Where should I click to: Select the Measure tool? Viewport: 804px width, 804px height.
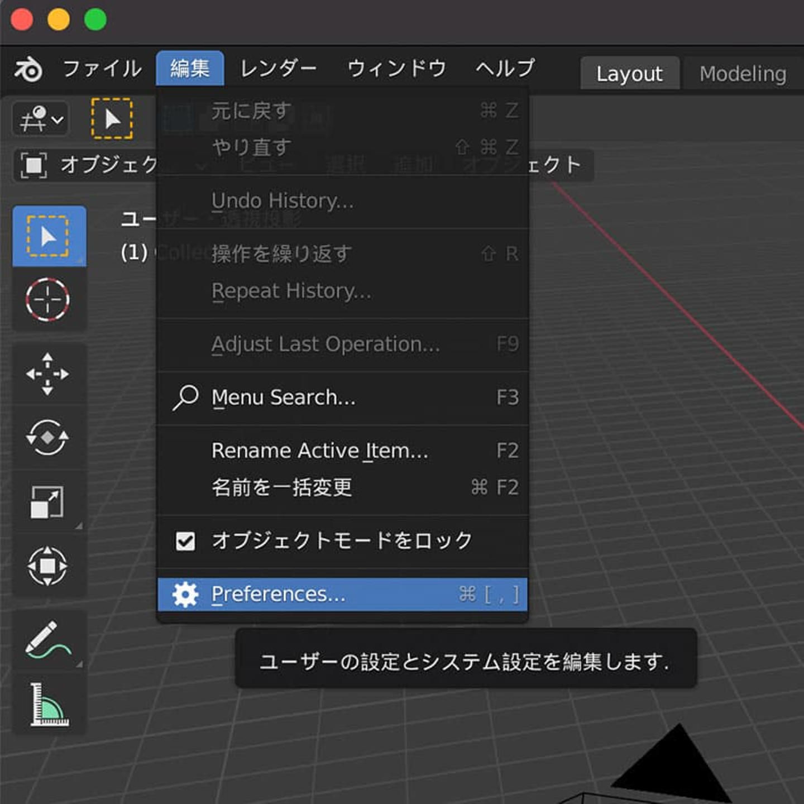pyautogui.click(x=48, y=704)
